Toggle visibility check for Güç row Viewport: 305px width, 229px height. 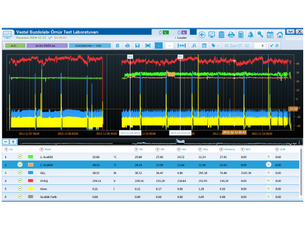[x=20, y=172]
